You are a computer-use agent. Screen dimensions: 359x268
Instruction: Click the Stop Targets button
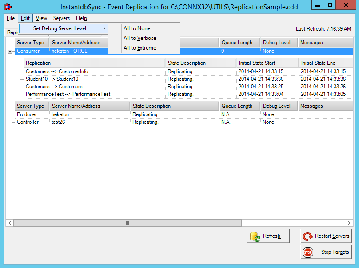(326, 252)
